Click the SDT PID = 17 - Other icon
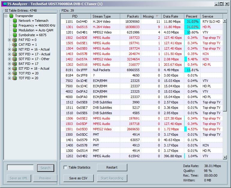 click(x=14, y=59)
